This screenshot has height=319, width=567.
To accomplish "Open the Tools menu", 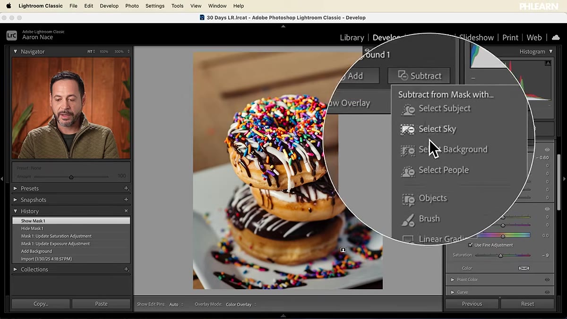I will tap(178, 6).
